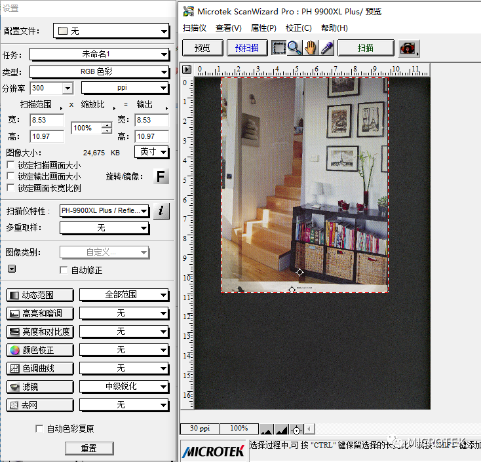Open the portrait photo scan material icon
Viewport: 481px width, 462px height.
click(x=409, y=48)
